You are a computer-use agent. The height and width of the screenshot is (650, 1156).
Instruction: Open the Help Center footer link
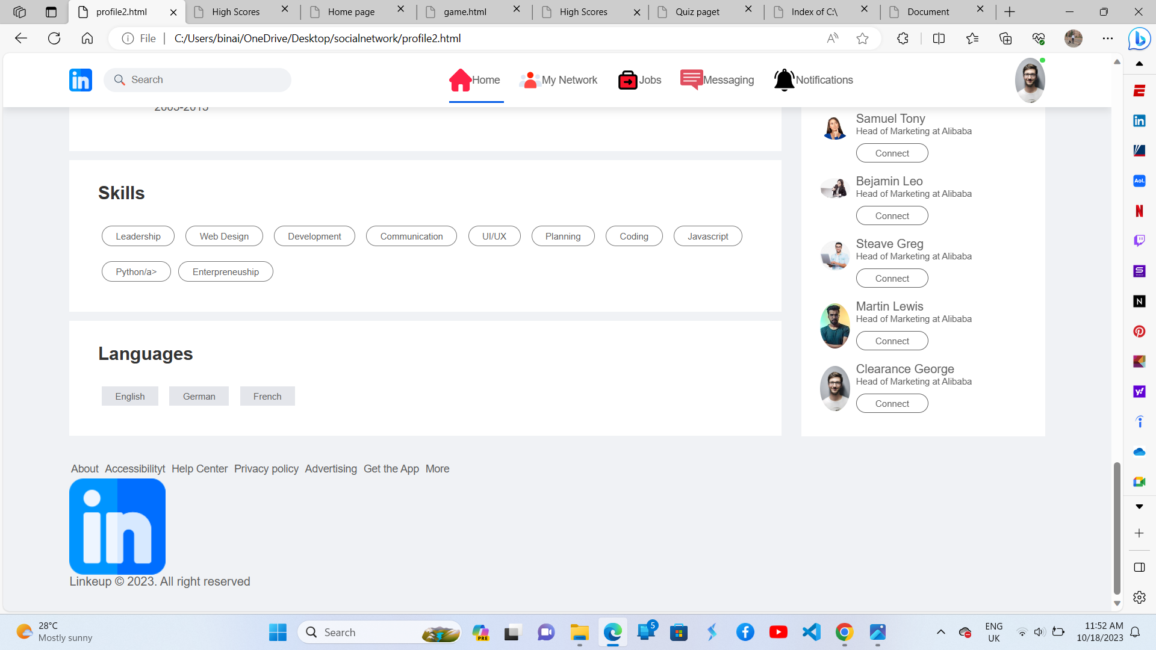[199, 469]
